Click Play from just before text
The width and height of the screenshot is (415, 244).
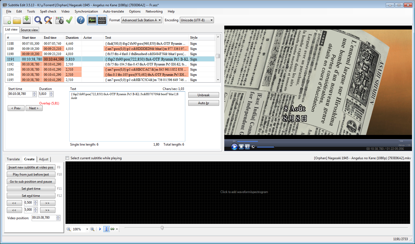click(31, 174)
